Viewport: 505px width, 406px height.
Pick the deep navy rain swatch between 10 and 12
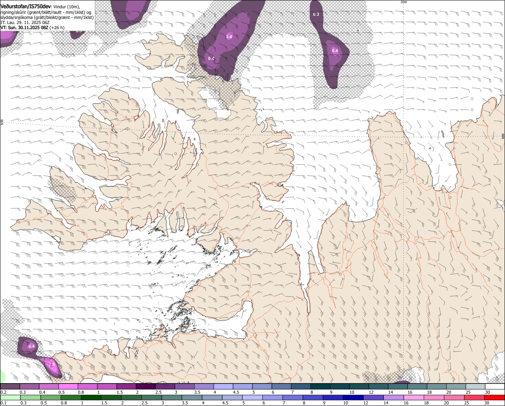point(353,398)
